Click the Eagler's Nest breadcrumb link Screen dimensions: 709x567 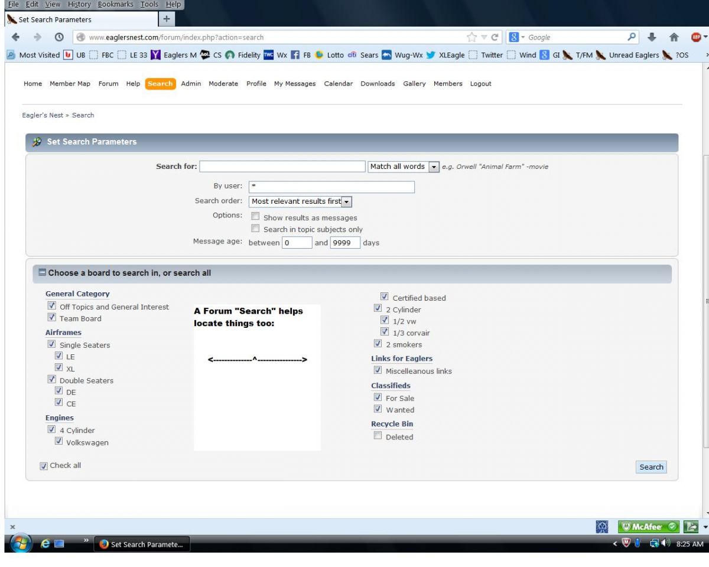point(43,115)
